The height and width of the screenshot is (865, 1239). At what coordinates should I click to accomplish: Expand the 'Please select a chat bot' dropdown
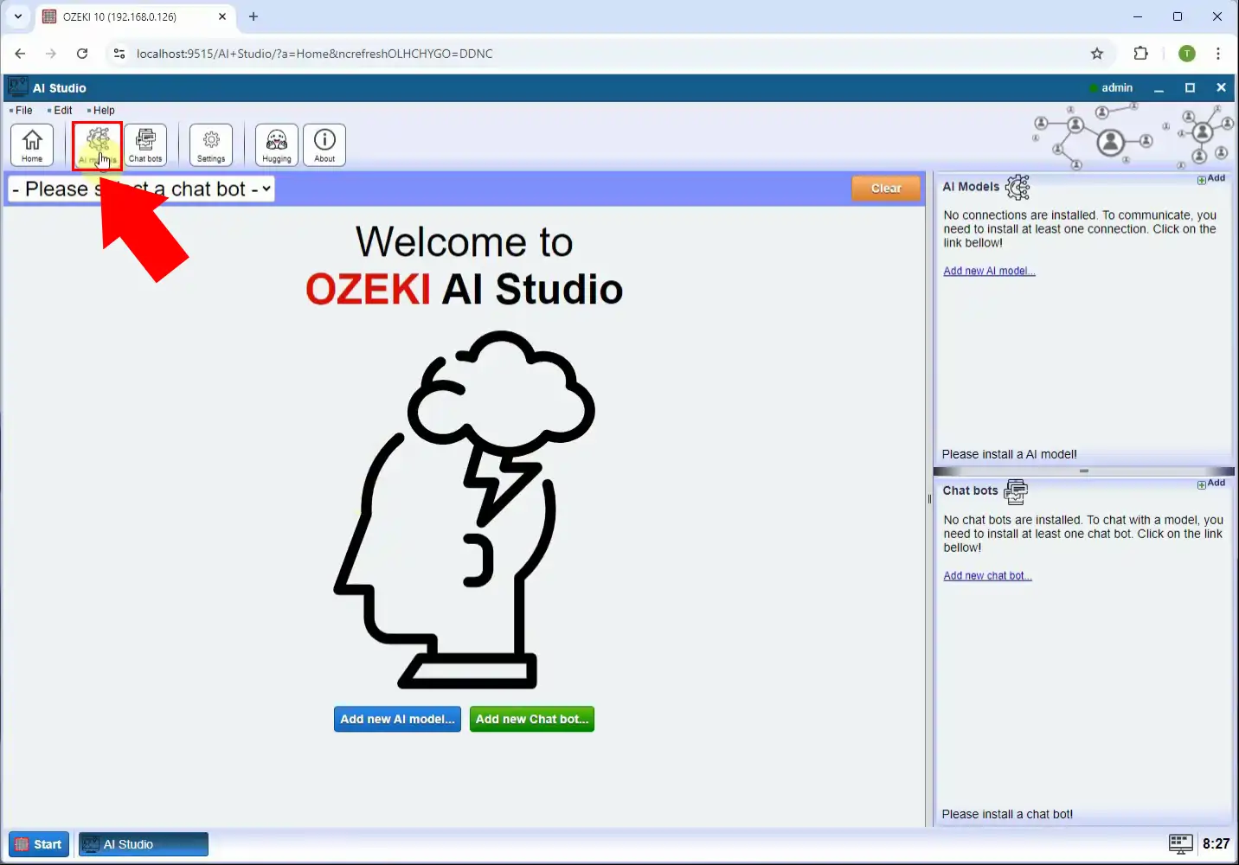141,189
